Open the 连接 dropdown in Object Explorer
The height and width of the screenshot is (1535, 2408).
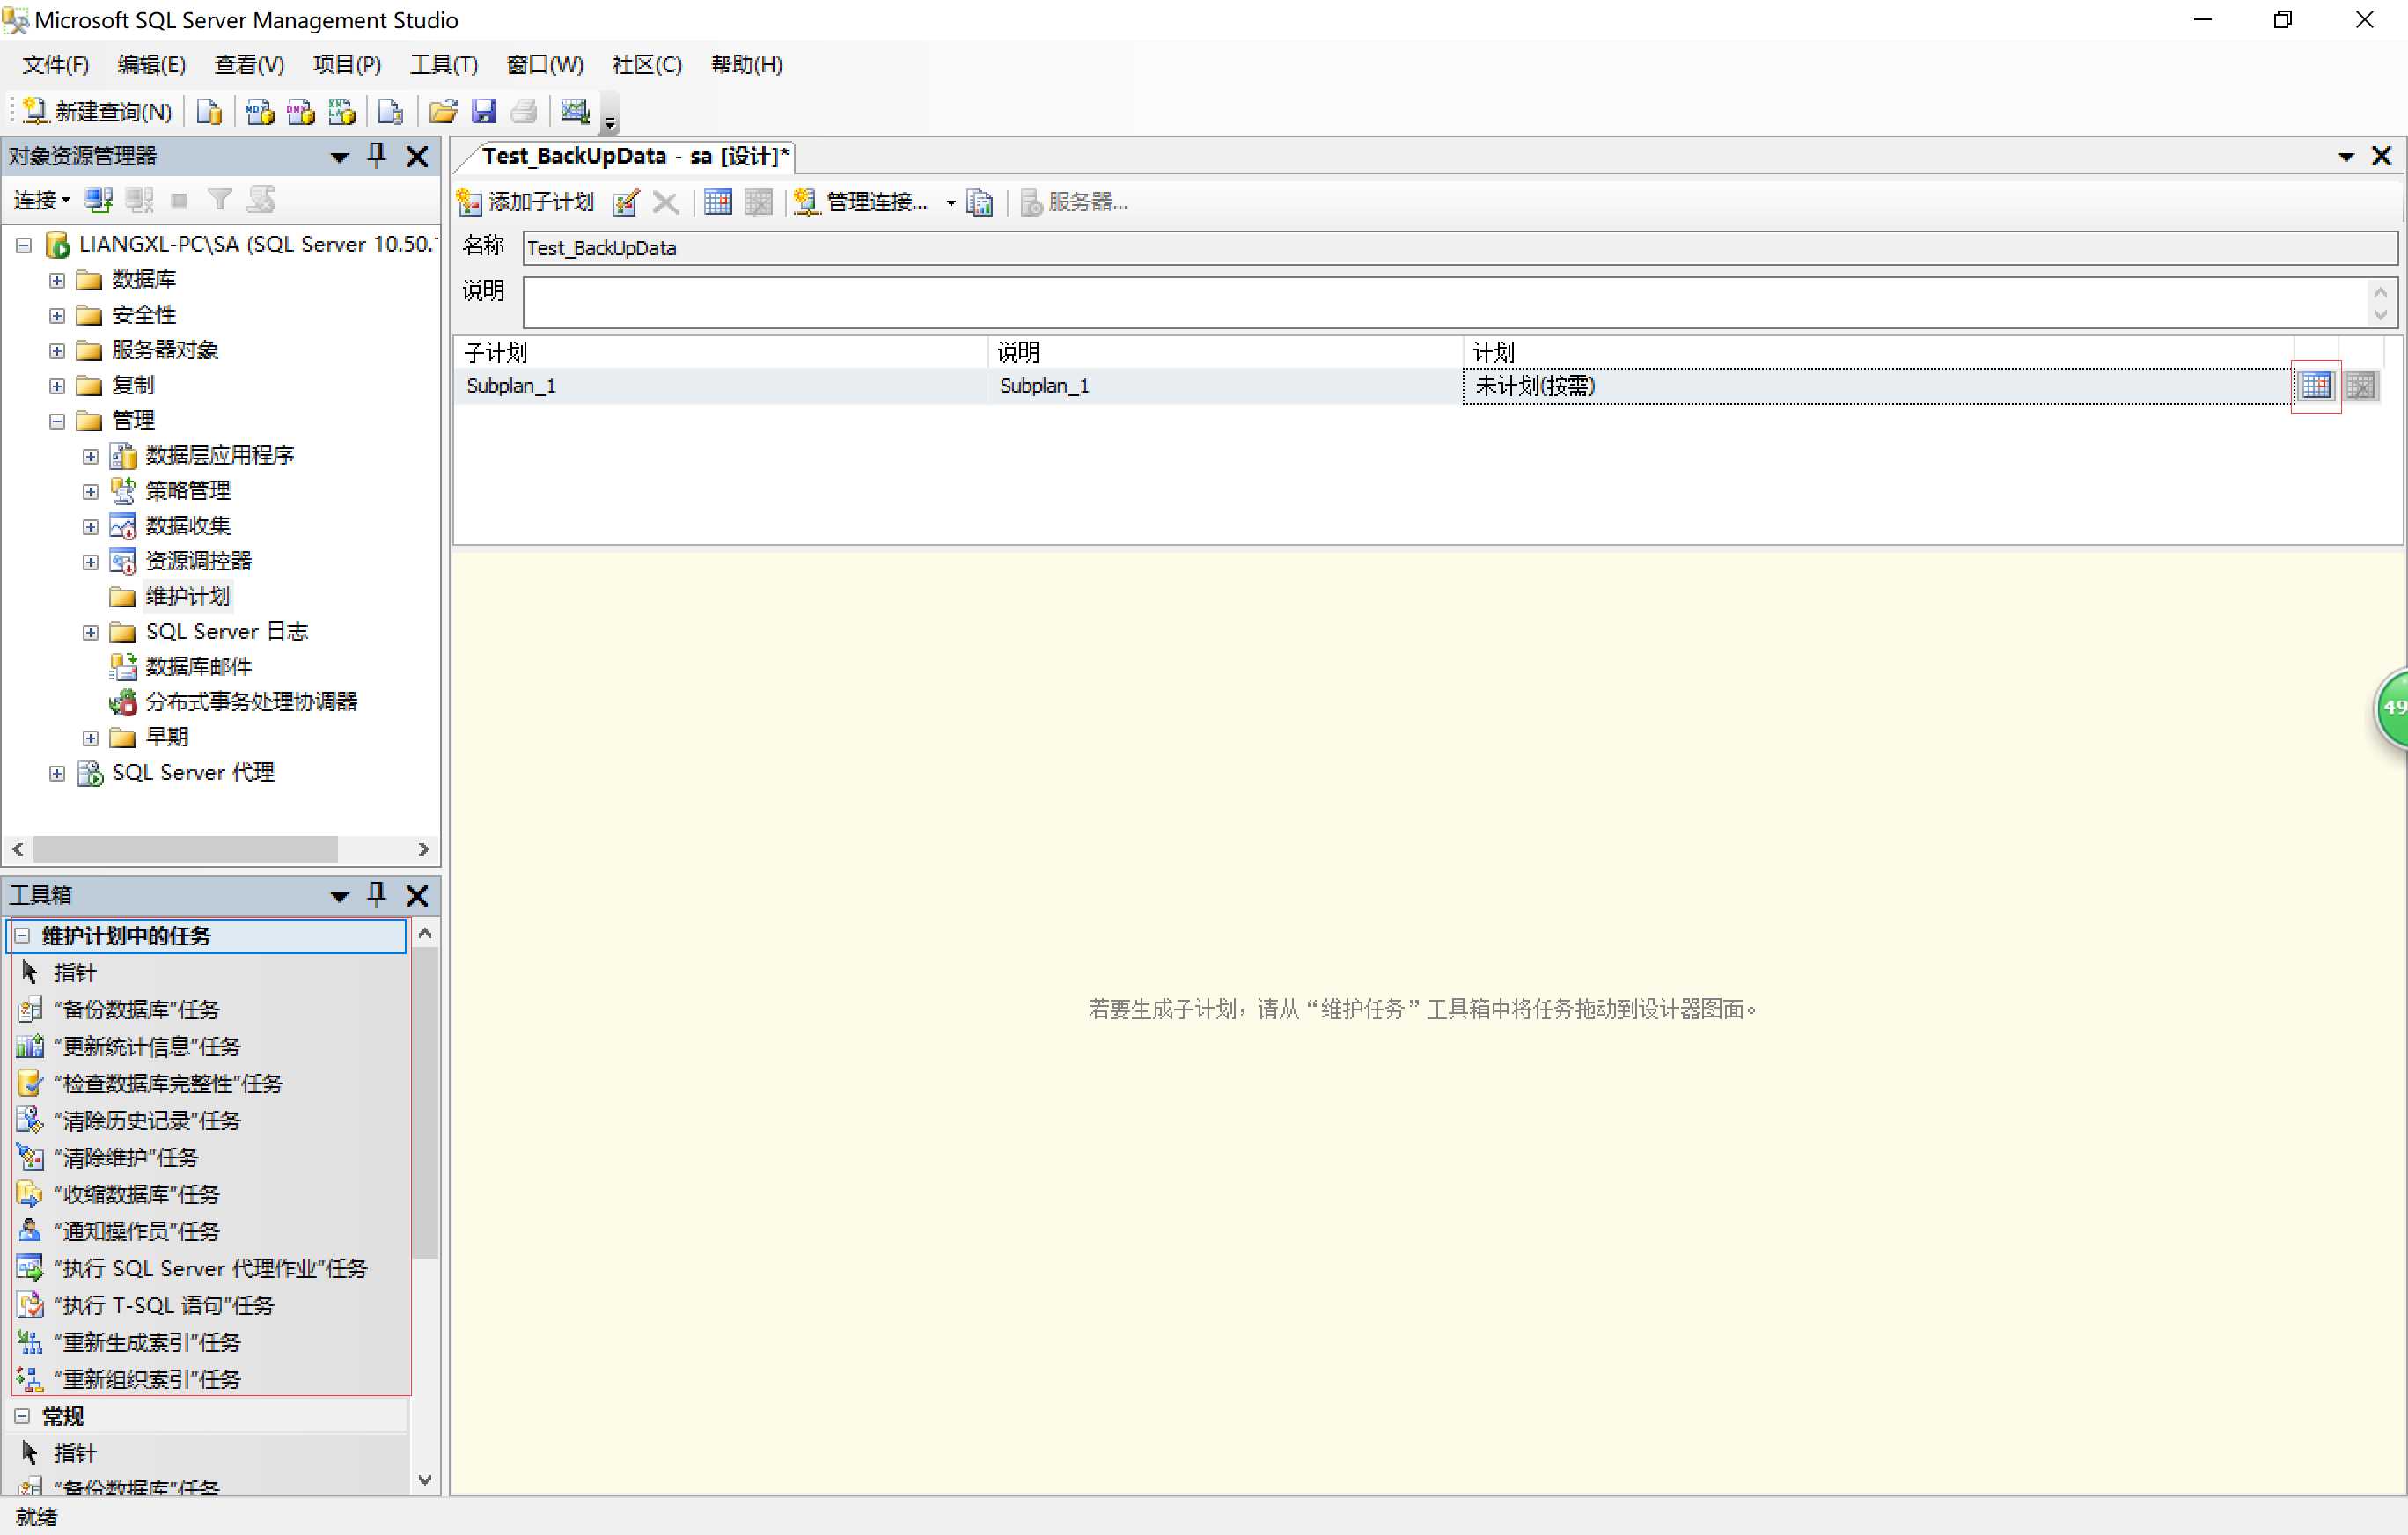tap(42, 200)
